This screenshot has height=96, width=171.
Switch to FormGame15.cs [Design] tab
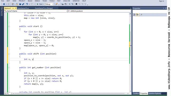44,8
